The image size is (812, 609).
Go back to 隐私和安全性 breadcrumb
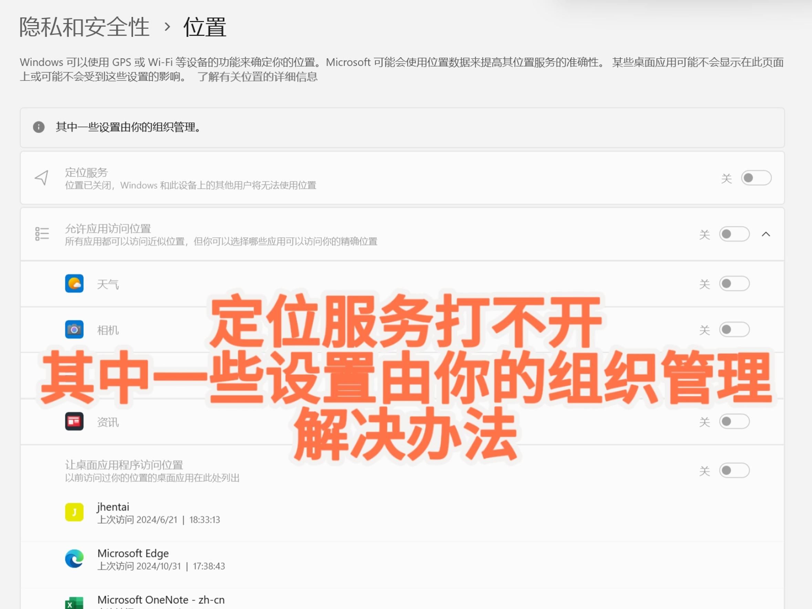84,27
